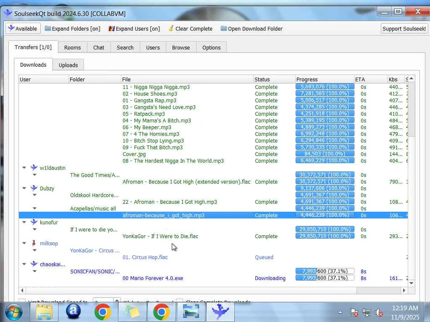Open Download Folder button
The width and height of the screenshot is (430, 322).
click(x=252, y=29)
